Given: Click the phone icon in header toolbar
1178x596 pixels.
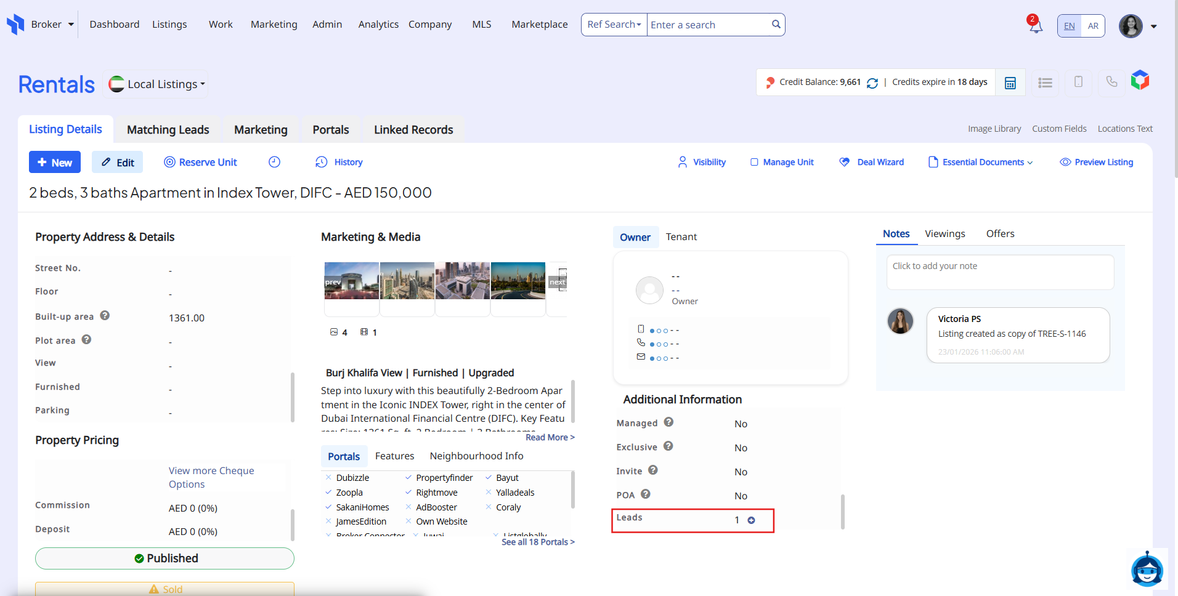Looking at the screenshot, I should pyautogui.click(x=1111, y=82).
